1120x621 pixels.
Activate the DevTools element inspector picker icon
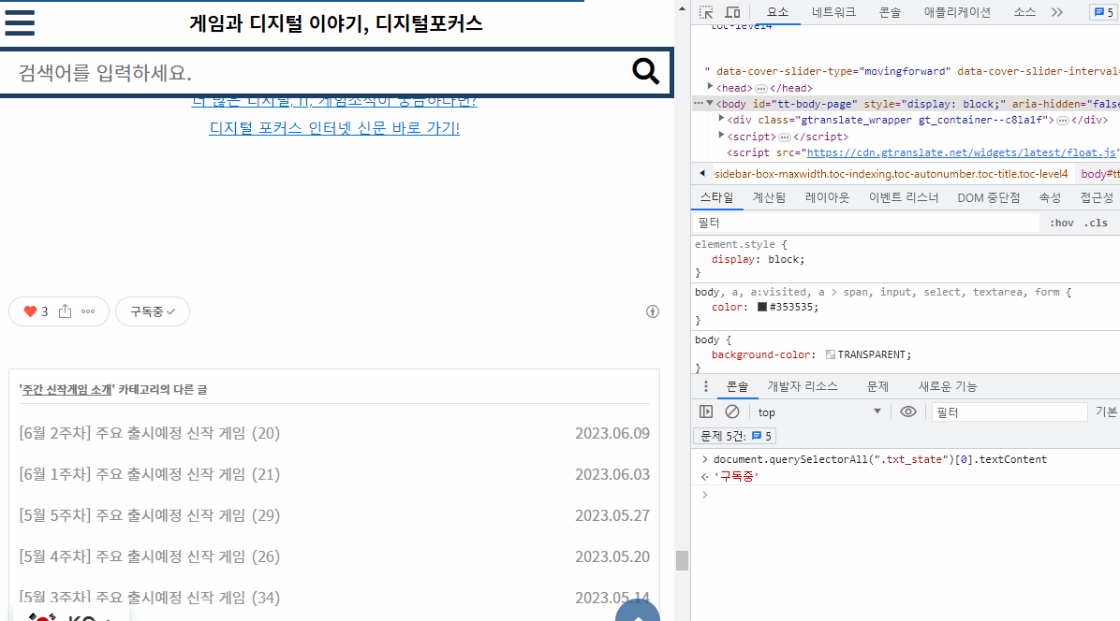point(706,12)
